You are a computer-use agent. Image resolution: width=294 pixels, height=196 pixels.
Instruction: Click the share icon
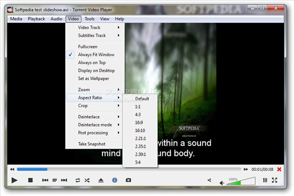pyautogui.click(x=209, y=180)
